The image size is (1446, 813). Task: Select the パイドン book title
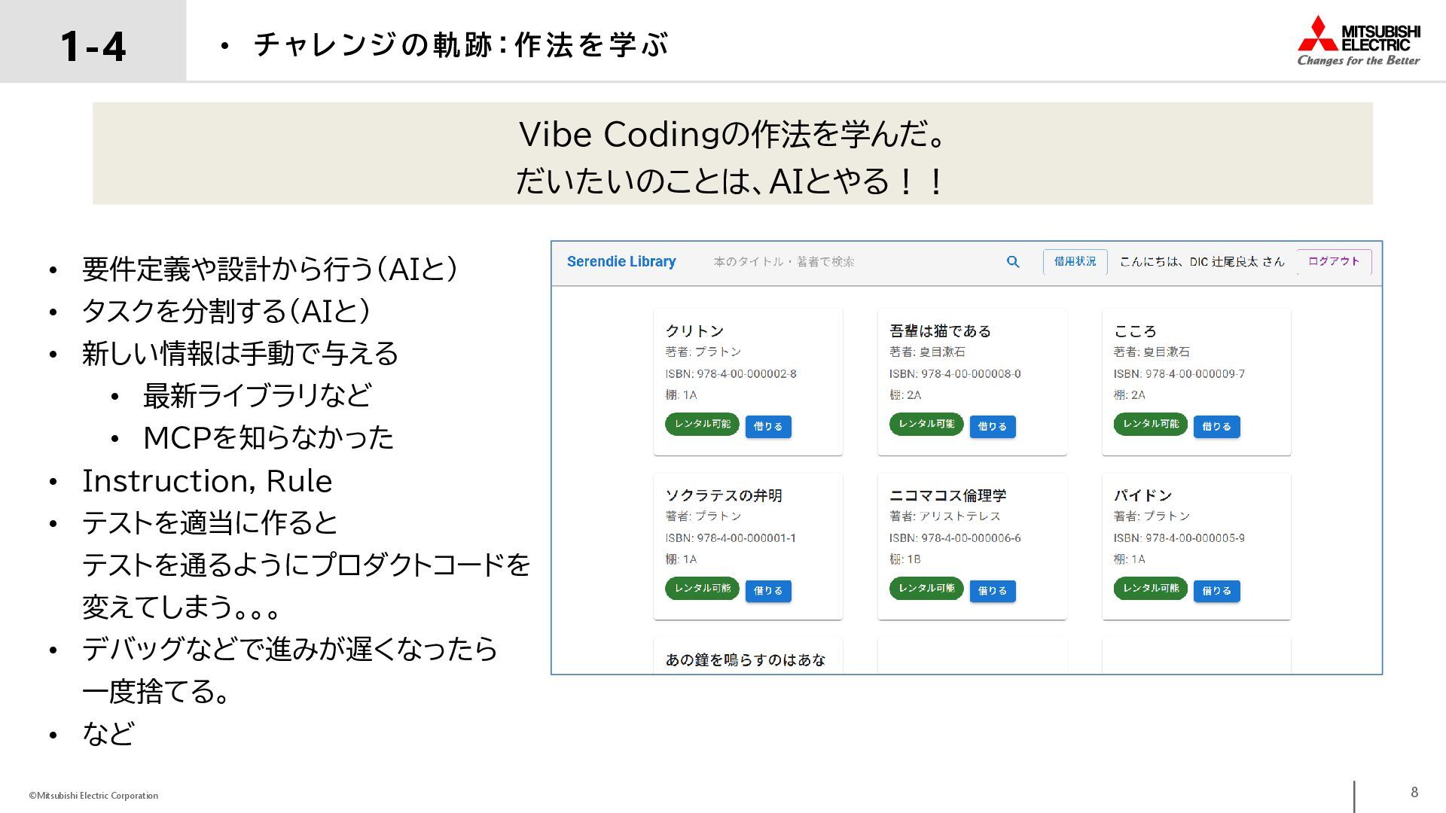coord(1143,495)
